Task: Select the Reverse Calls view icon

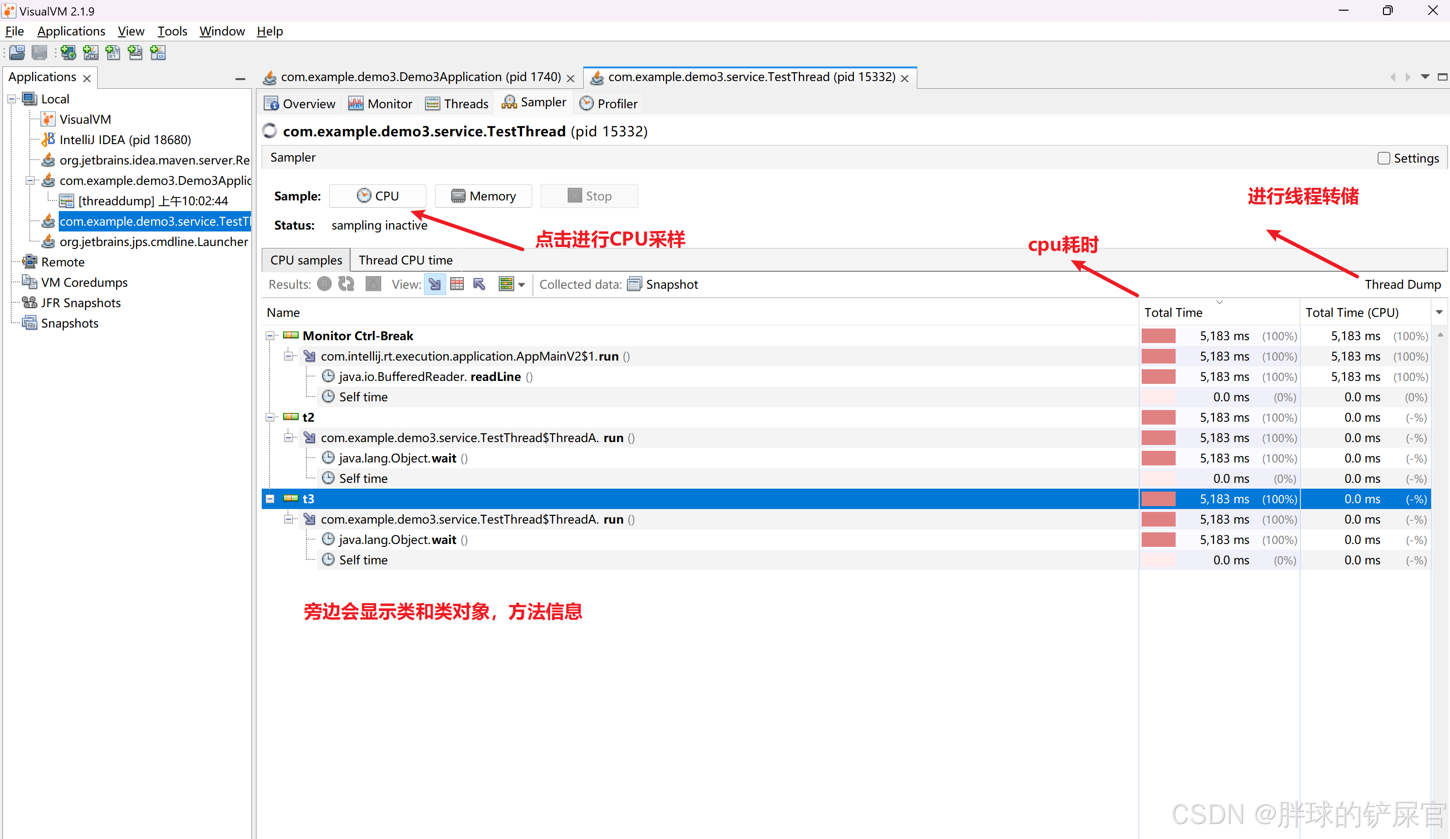Action: pyautogui.click(x=479, y=284)
